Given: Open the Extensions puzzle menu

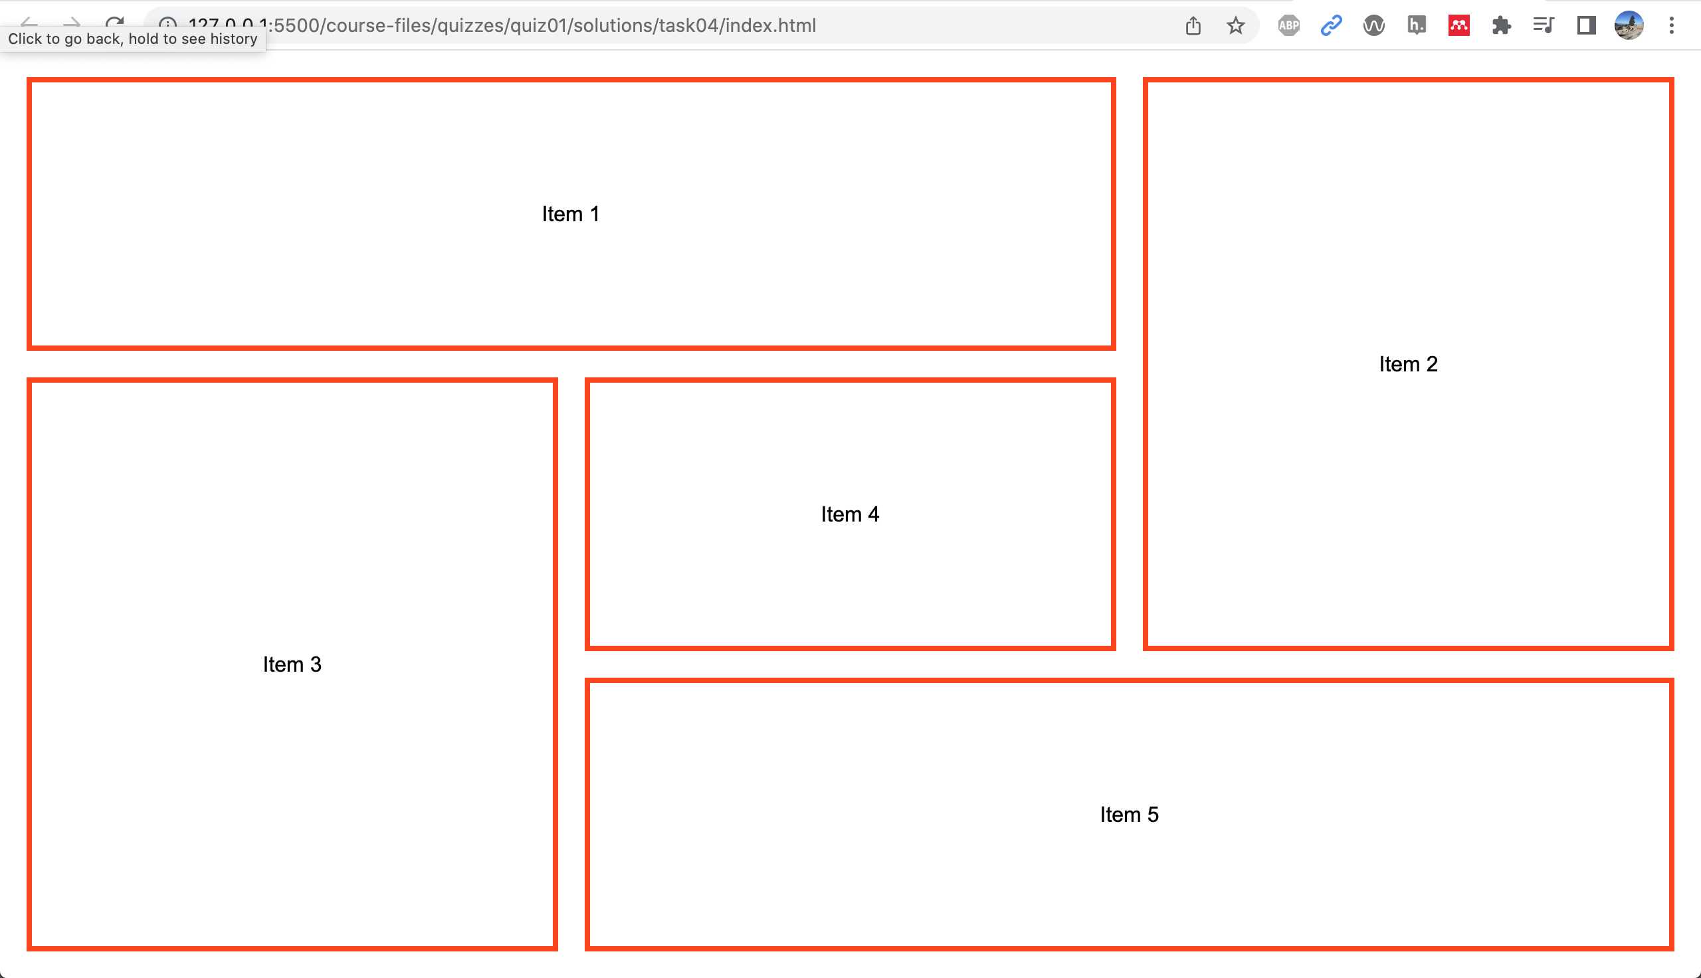Looking at the screenshot, I should 1501,25.
